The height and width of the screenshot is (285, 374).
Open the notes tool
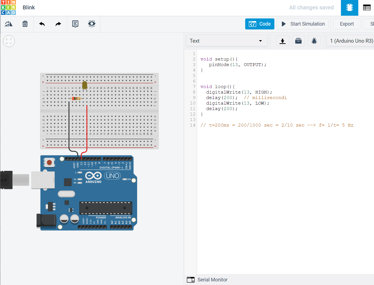75,24
